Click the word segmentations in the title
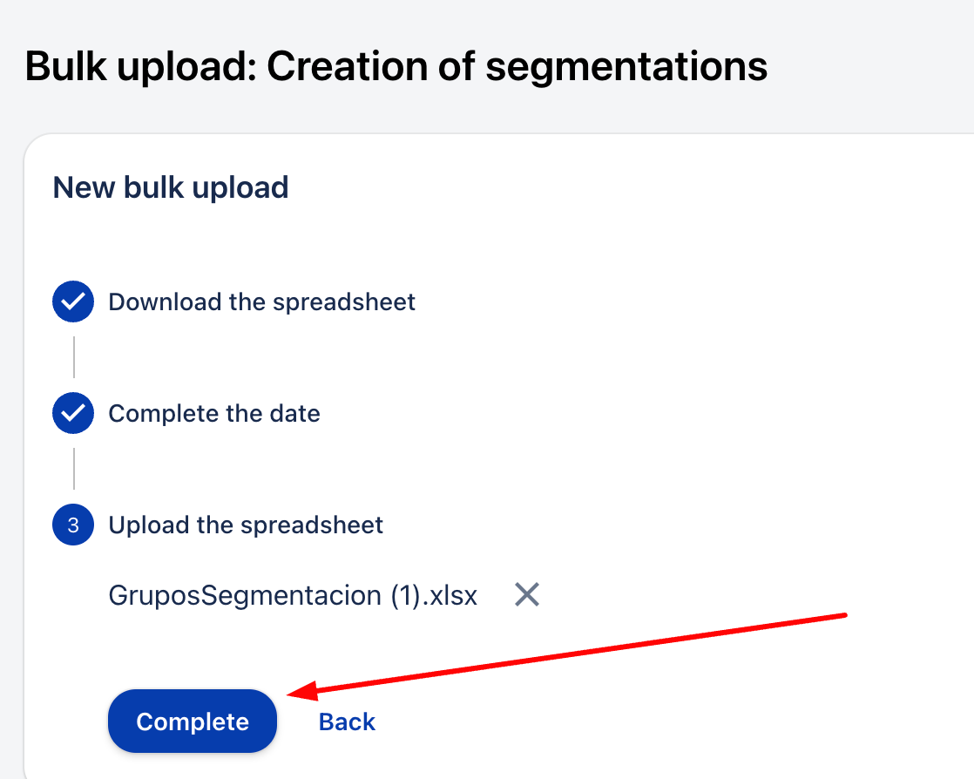 pos(626,66)
